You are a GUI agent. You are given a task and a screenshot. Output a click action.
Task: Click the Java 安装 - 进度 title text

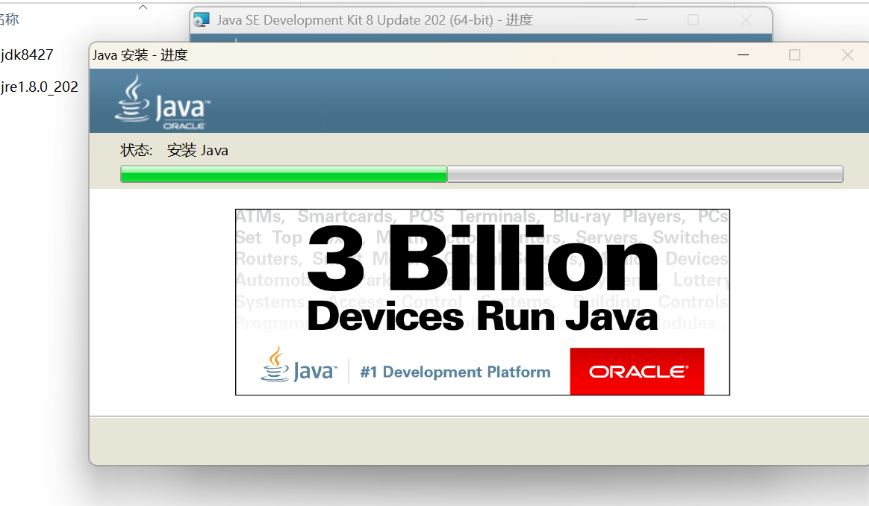tap(140, 55)
